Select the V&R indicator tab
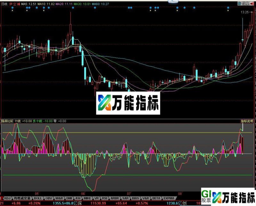This screenshot has width=256, height=206. point(146,198)
